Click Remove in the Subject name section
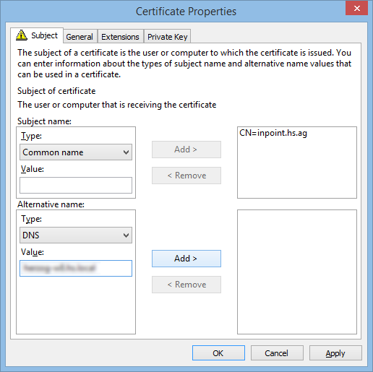Image resolution: width=373 pixels, height=372 pixels. [186, 176]
